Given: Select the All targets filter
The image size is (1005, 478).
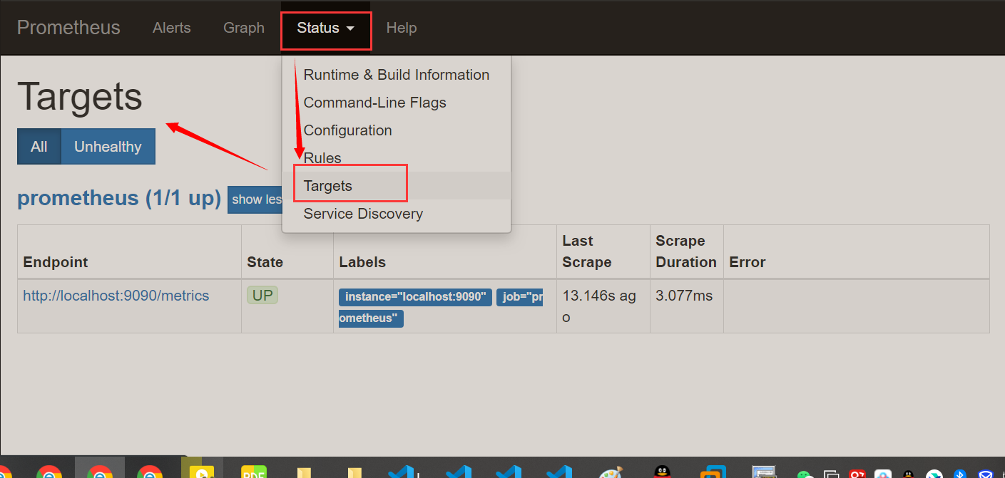Looking at the screenshot, I should click(39, 147).
